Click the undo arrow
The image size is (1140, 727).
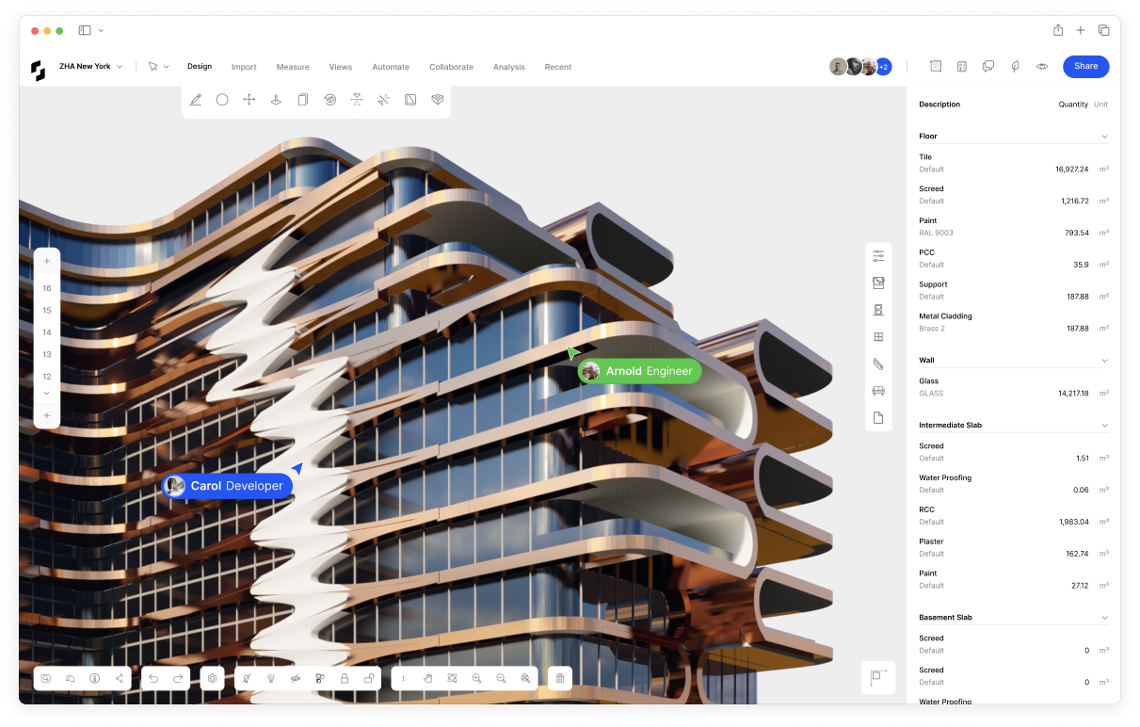click(153, 678)
